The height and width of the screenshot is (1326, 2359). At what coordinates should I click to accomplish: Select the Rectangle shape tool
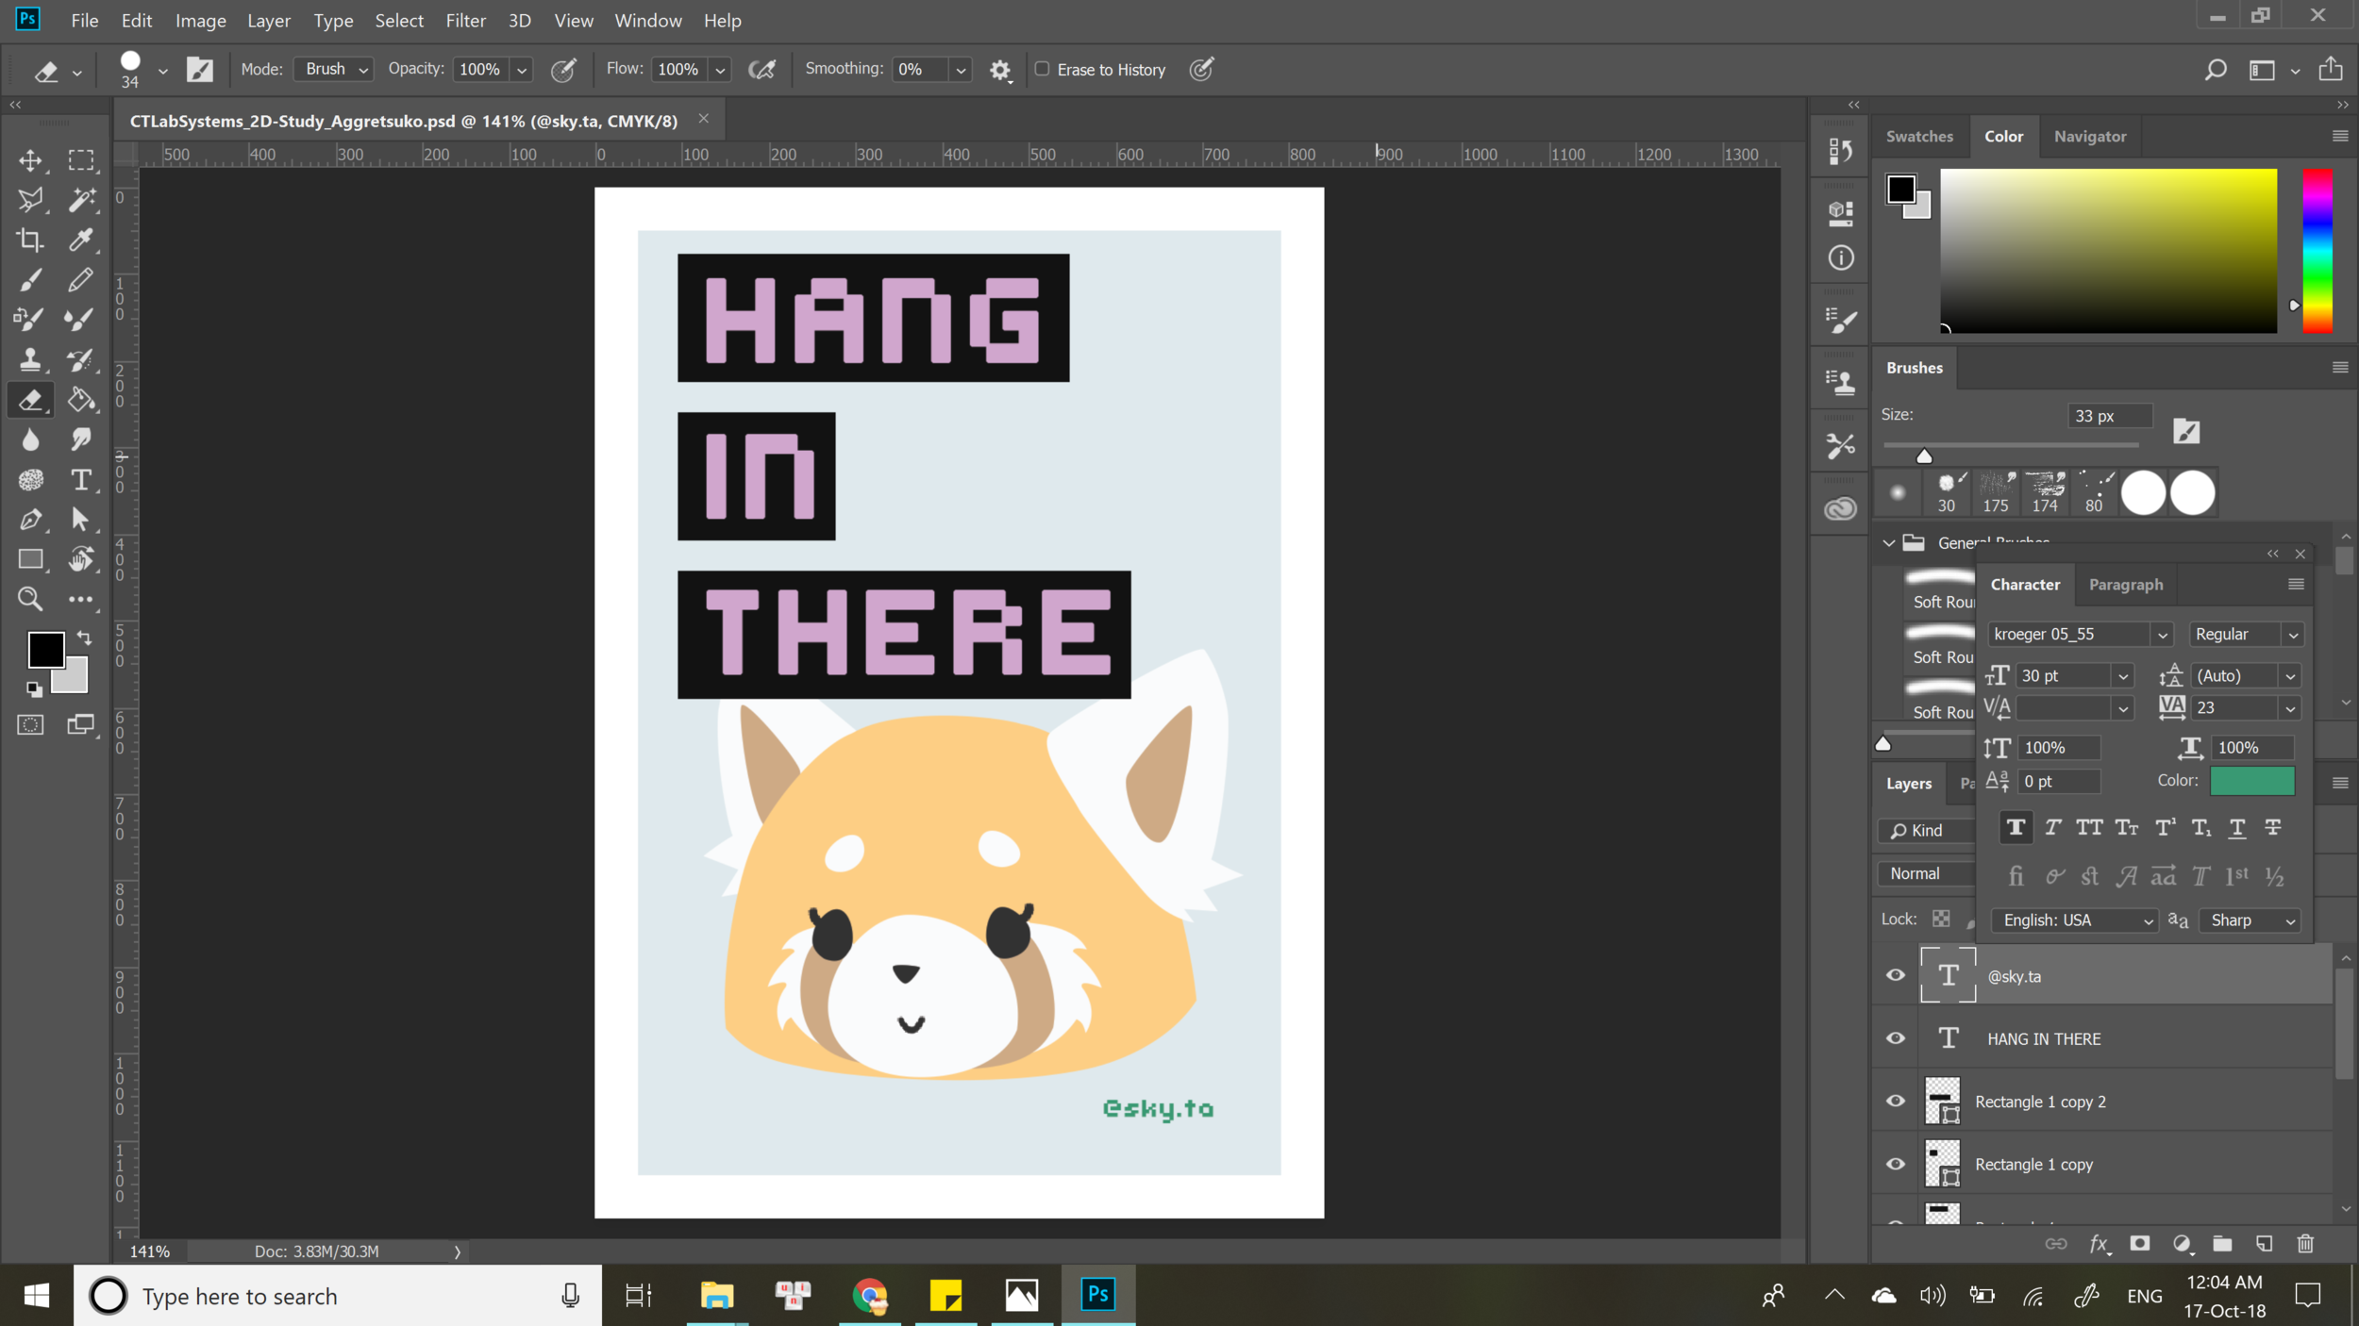pyautogui.click(x=30, y=559)
